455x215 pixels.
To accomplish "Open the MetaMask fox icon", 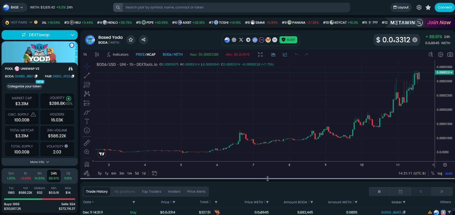I will [x=268, y=39].
